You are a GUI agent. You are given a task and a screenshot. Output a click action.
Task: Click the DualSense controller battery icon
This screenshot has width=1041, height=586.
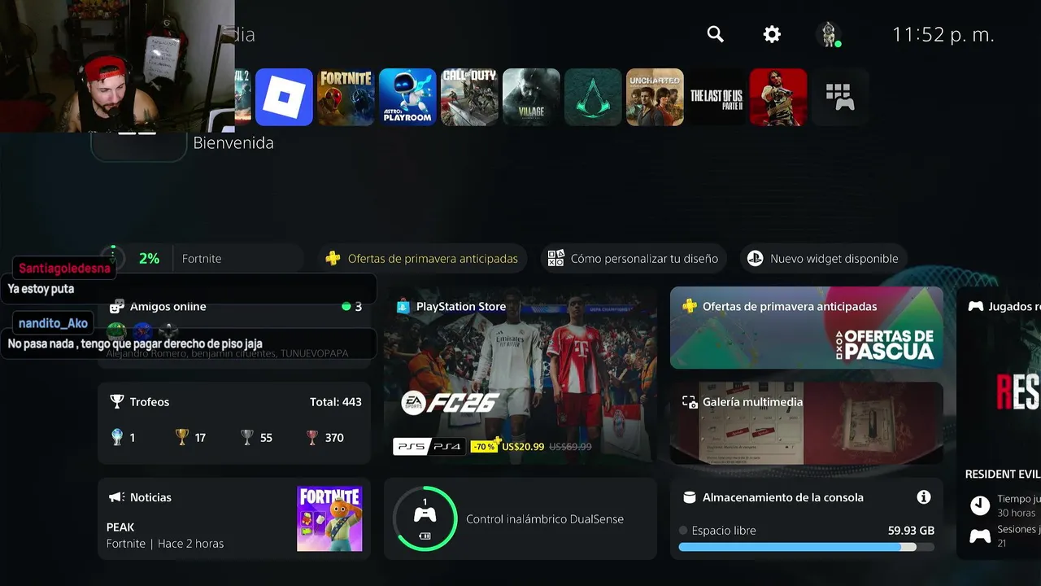pos(424,536)
